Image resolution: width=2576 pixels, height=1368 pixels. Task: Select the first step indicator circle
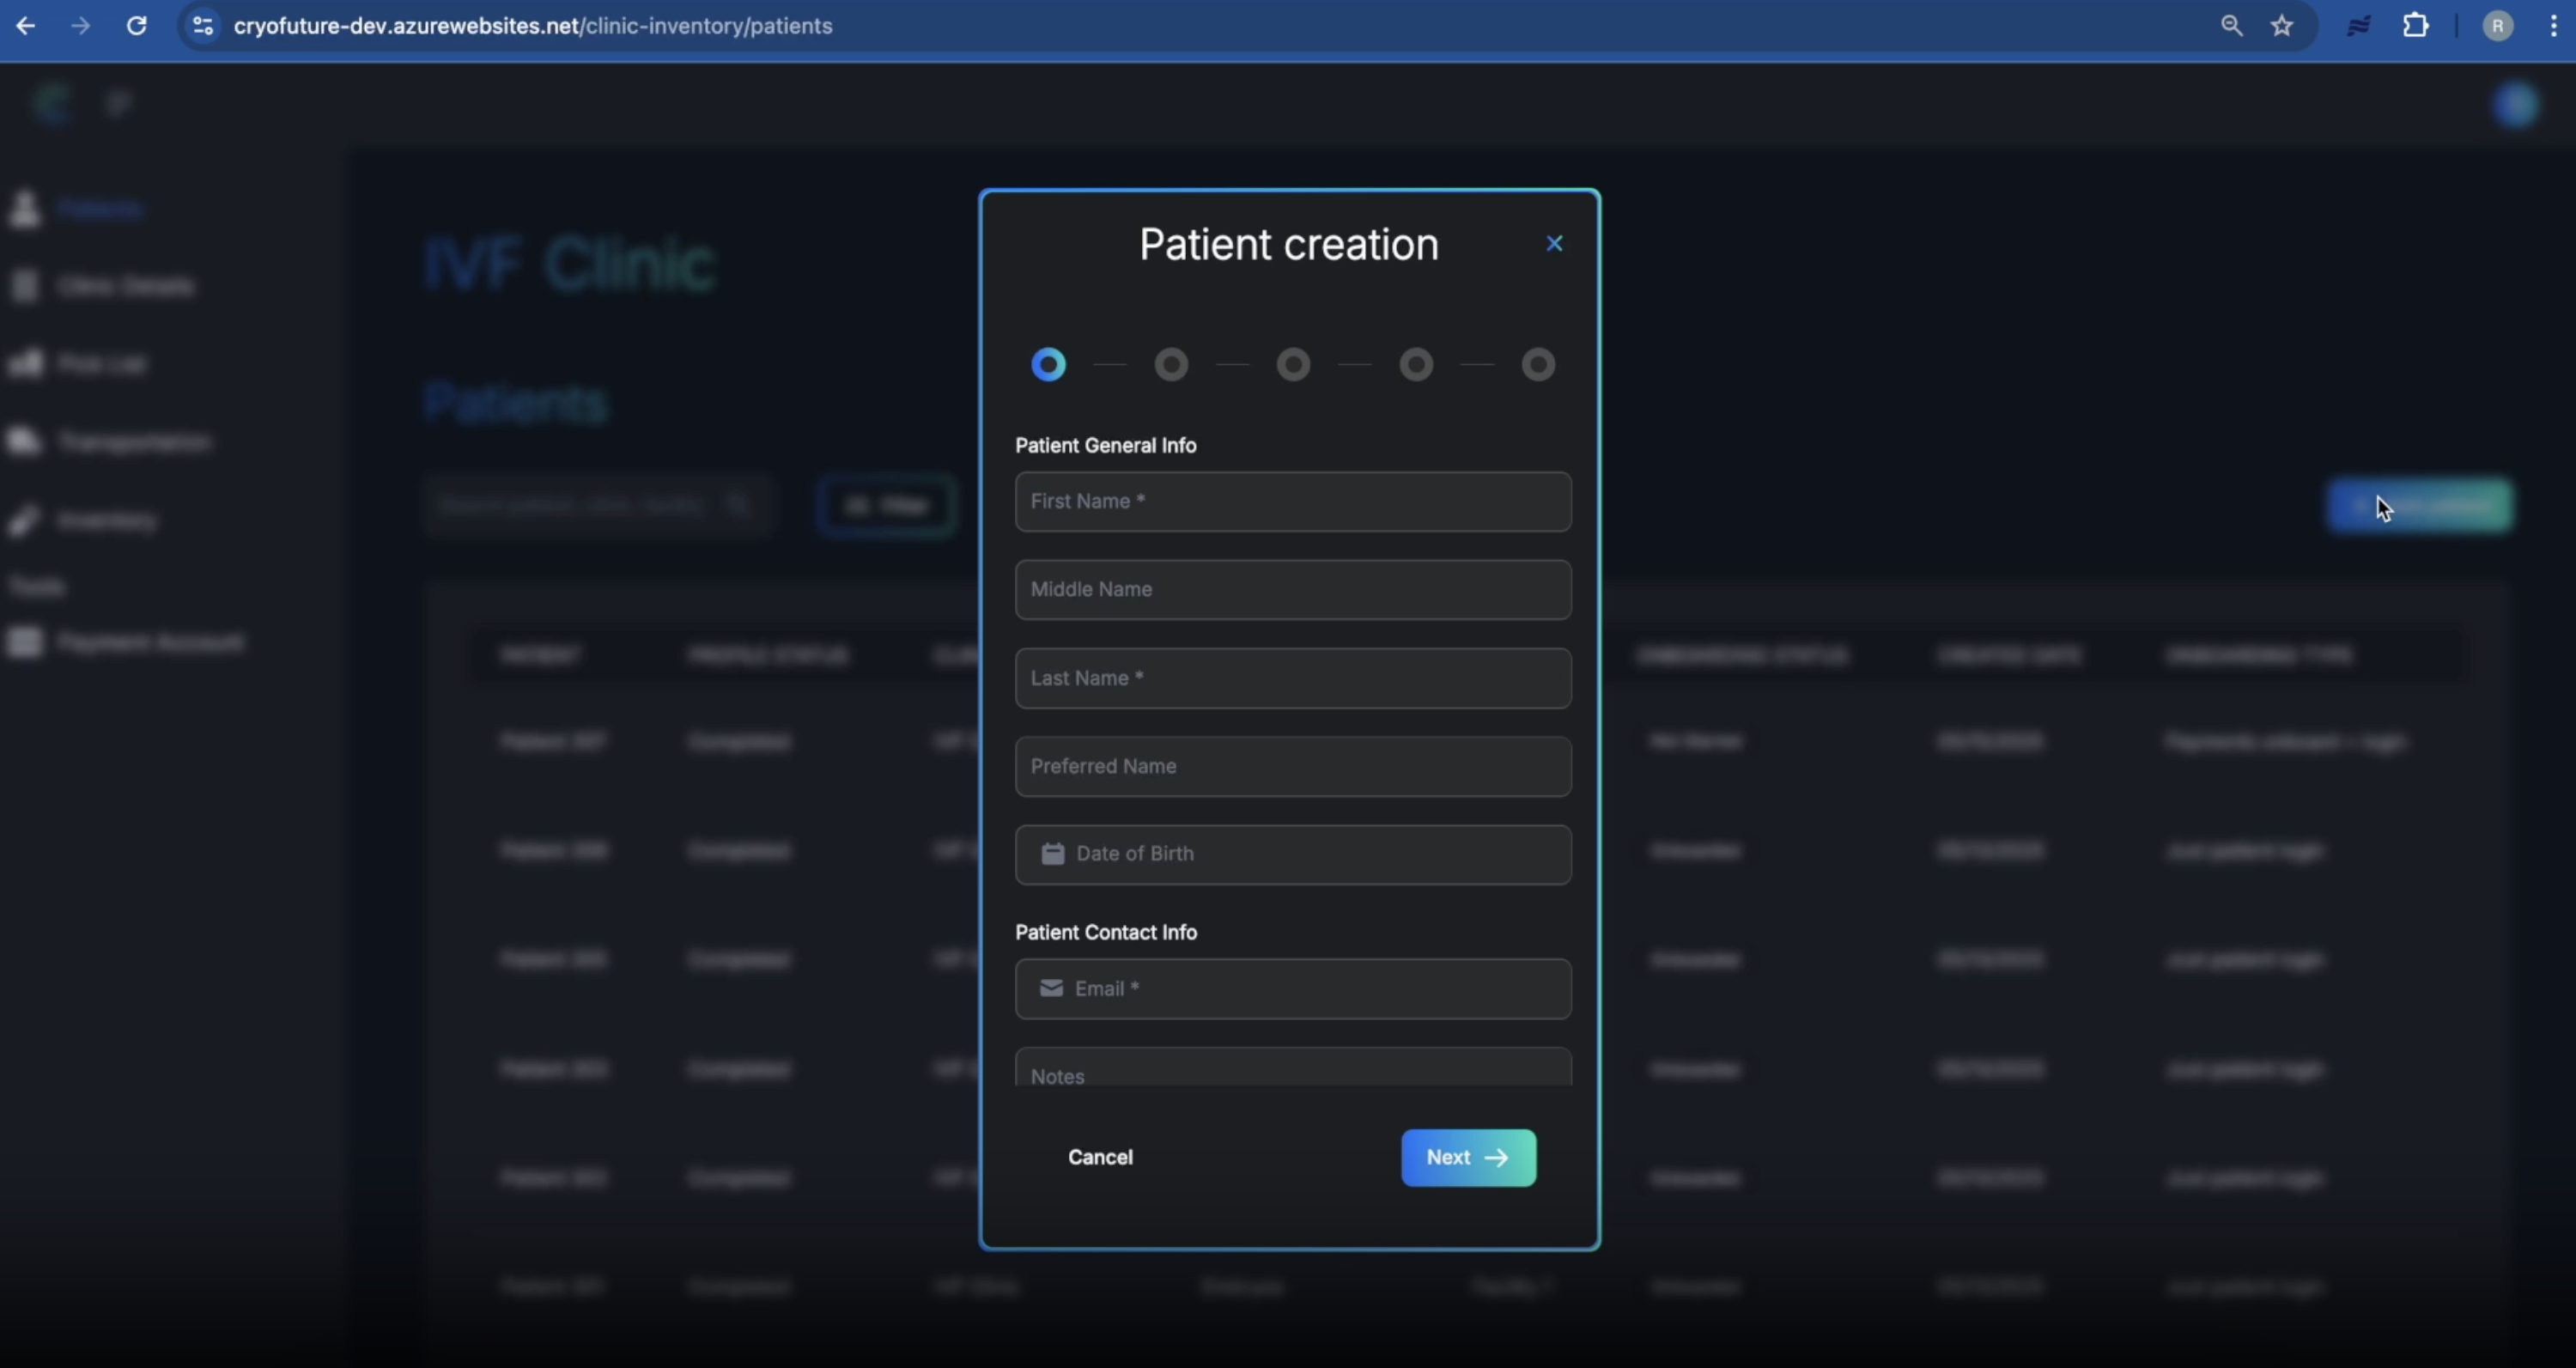1049,365
